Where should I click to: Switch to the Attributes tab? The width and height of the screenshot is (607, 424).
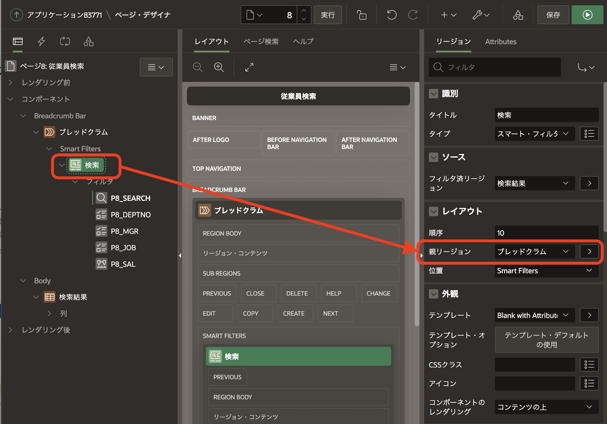pyautogui.click(x=500, y=42)
